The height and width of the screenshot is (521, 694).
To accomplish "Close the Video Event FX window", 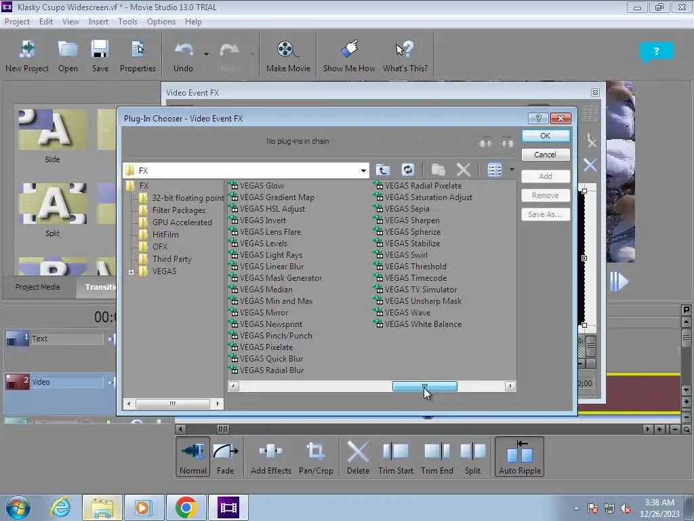I will click(595, 92).
